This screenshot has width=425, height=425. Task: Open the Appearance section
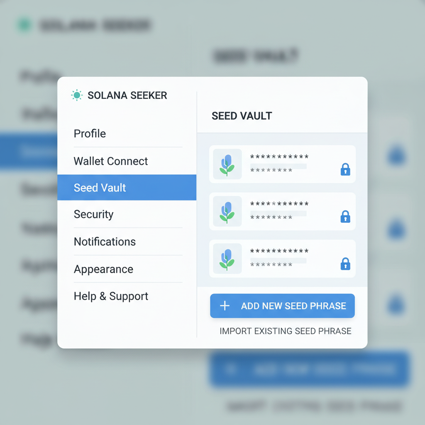[x=103, y=269]
